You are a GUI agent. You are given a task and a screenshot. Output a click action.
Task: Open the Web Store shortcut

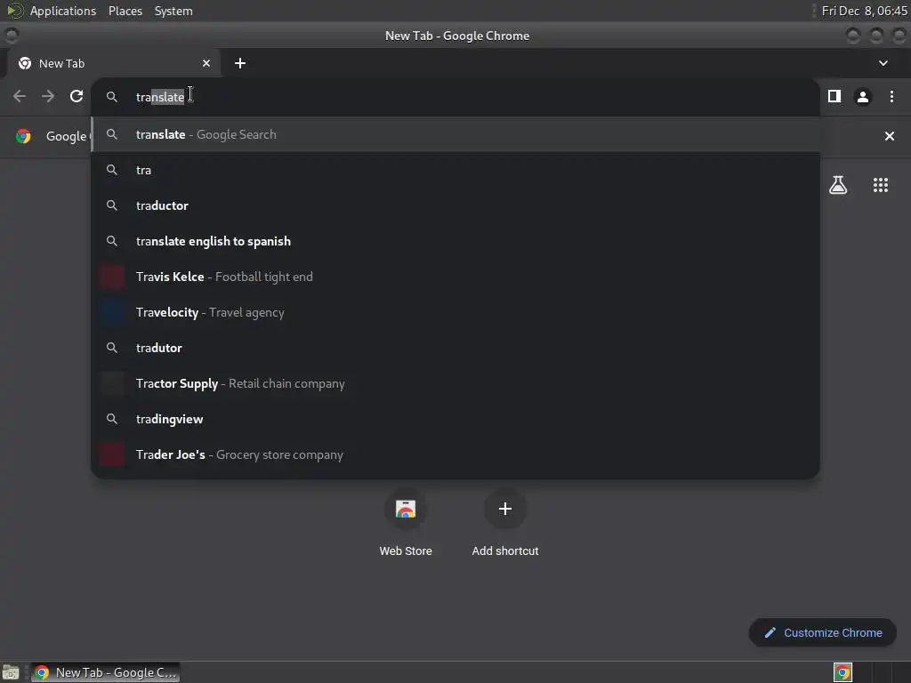[406, 523]
